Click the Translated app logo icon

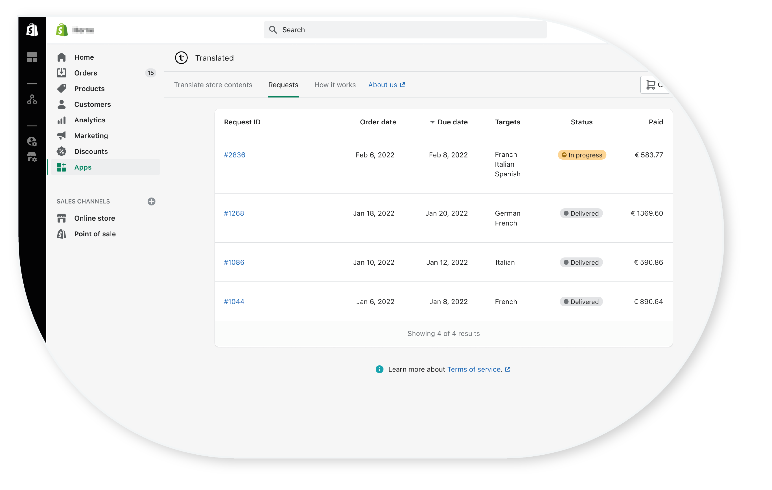pyautogui.click(x=181, y=58)
